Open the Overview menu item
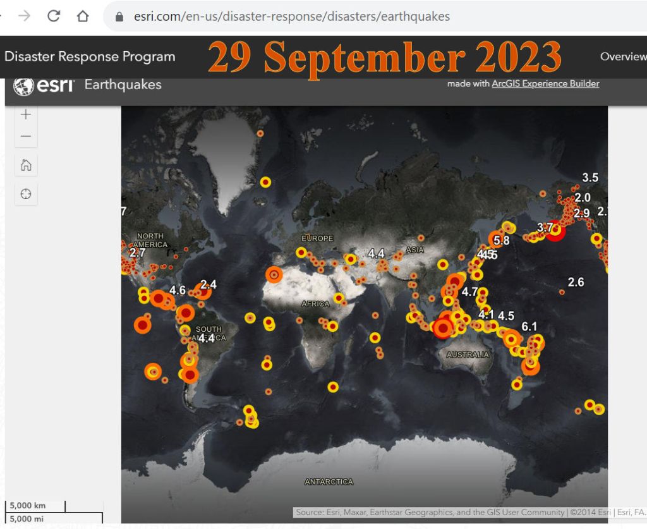The width and height of the screenshot is (647, 529). coord(622,56)
